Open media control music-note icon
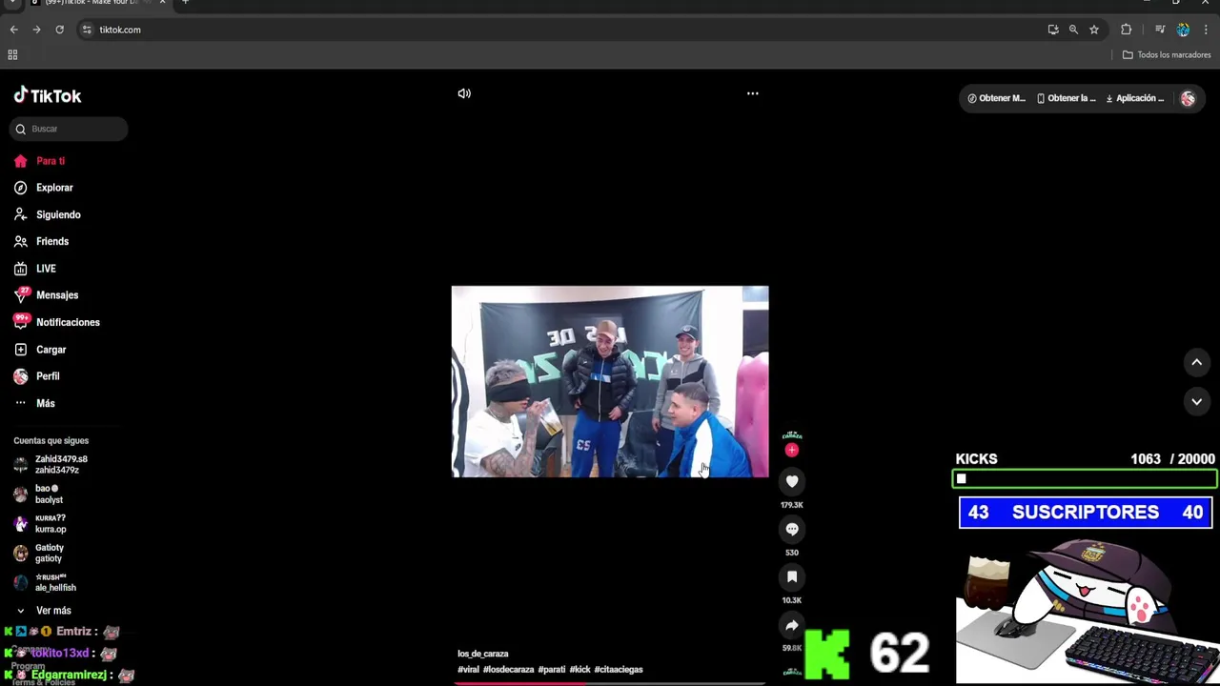 click(1160, 30)
